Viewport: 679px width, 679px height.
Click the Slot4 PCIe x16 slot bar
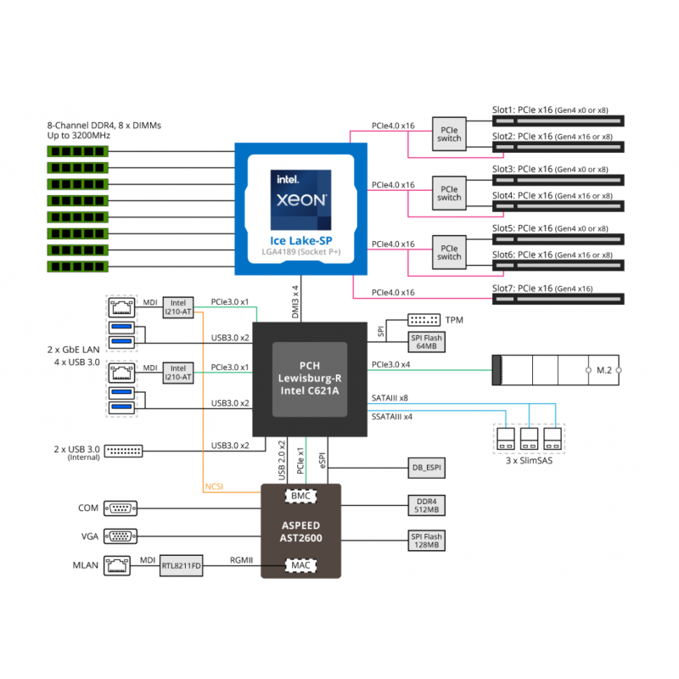pyautogui.click(x=558, y=206)
